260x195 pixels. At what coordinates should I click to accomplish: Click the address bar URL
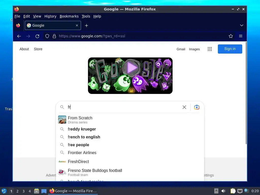92,36
